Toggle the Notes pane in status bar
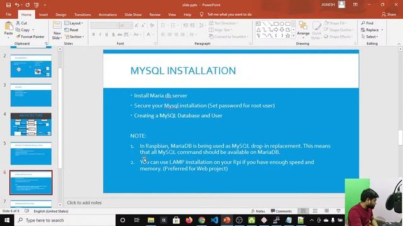This screenshot has height=226, width=403. pos(258,211)
